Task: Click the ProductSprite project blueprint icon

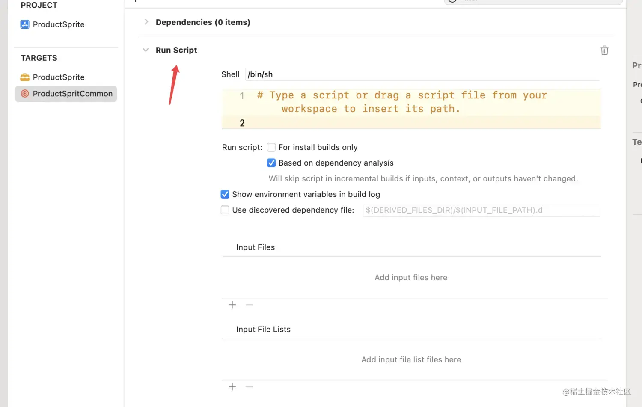Action: 25,24
